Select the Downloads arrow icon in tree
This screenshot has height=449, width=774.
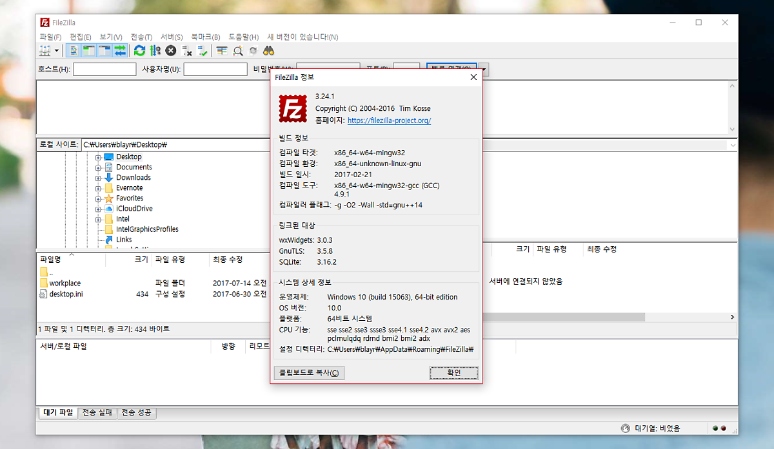click(108, 178)
